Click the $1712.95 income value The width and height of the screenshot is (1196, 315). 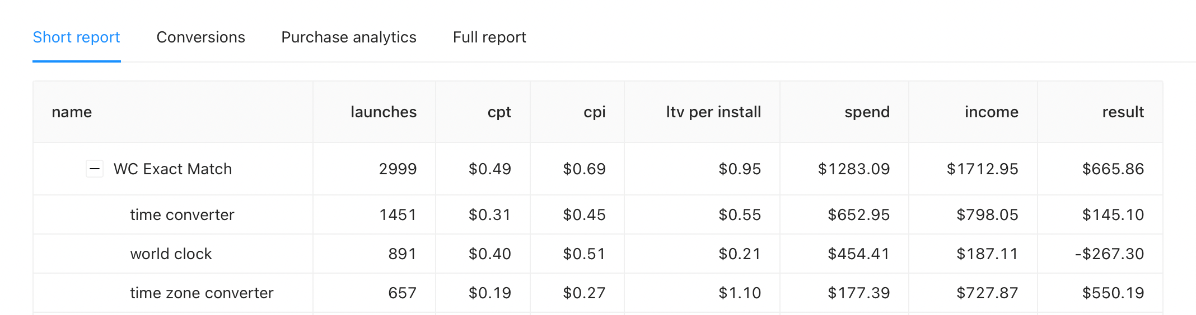point(982,169)
